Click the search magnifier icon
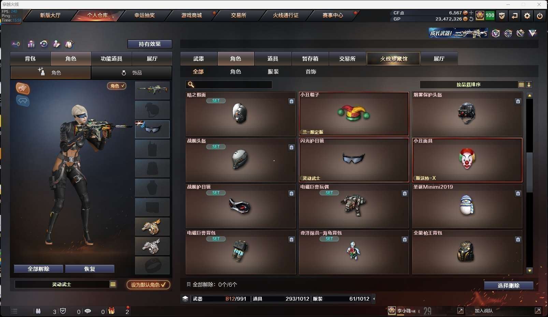The width and height of the screenshot is (548, 317). pos(191,85)
